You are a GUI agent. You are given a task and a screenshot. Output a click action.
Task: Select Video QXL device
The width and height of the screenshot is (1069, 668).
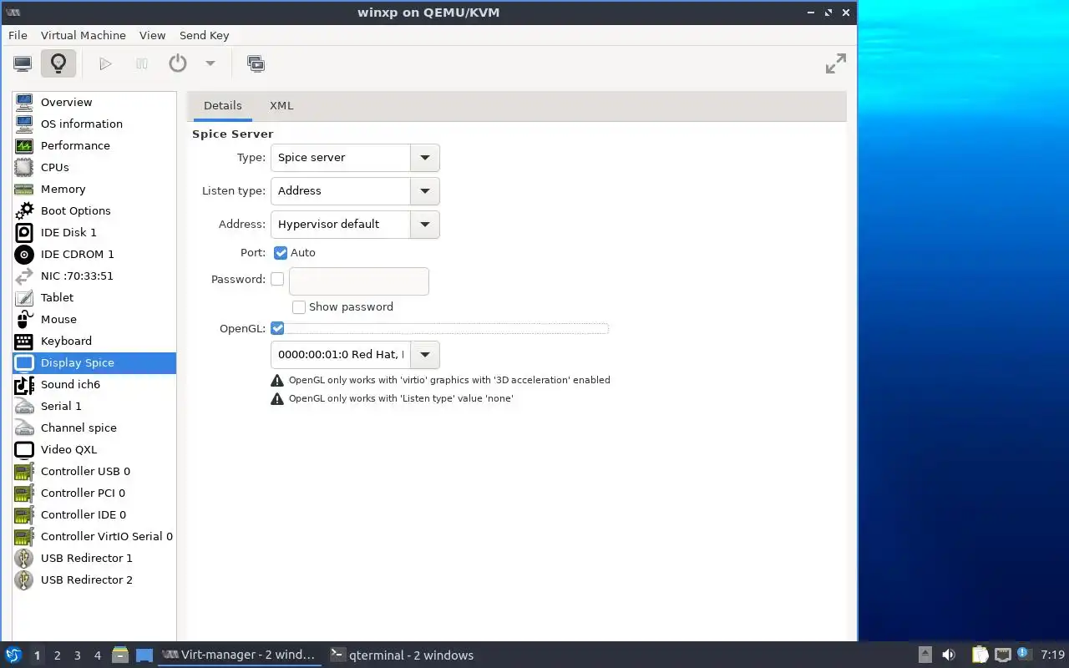pyautogui.click(x=94, y=449)
